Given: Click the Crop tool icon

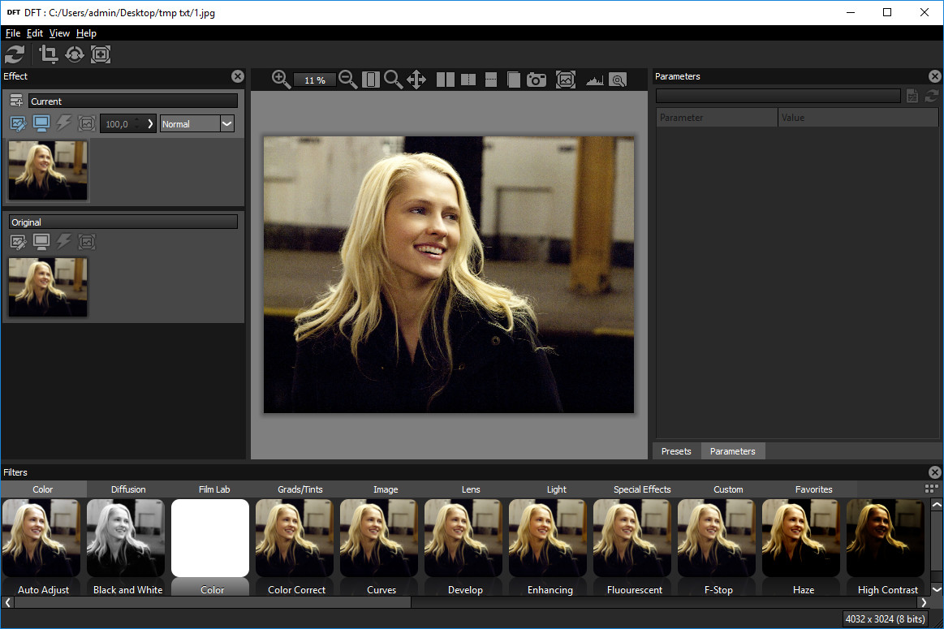Looking at the screenshot, I should coord(48,54).
